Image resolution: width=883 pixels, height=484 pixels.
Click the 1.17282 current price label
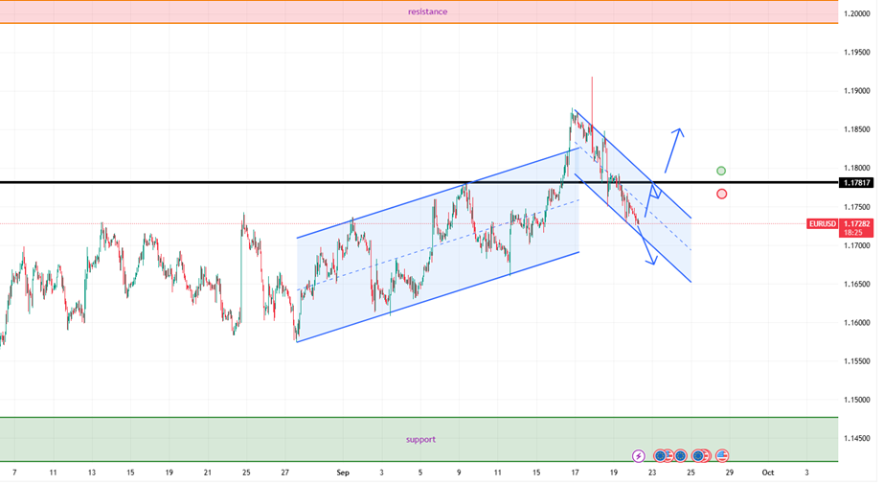[856, 223]
